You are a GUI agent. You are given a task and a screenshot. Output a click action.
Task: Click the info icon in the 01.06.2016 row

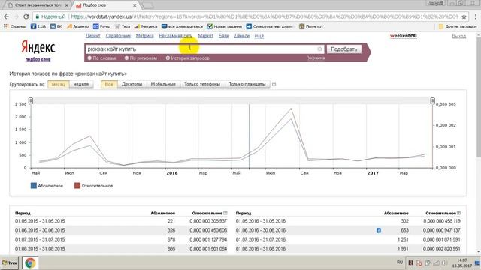point(379,230)
